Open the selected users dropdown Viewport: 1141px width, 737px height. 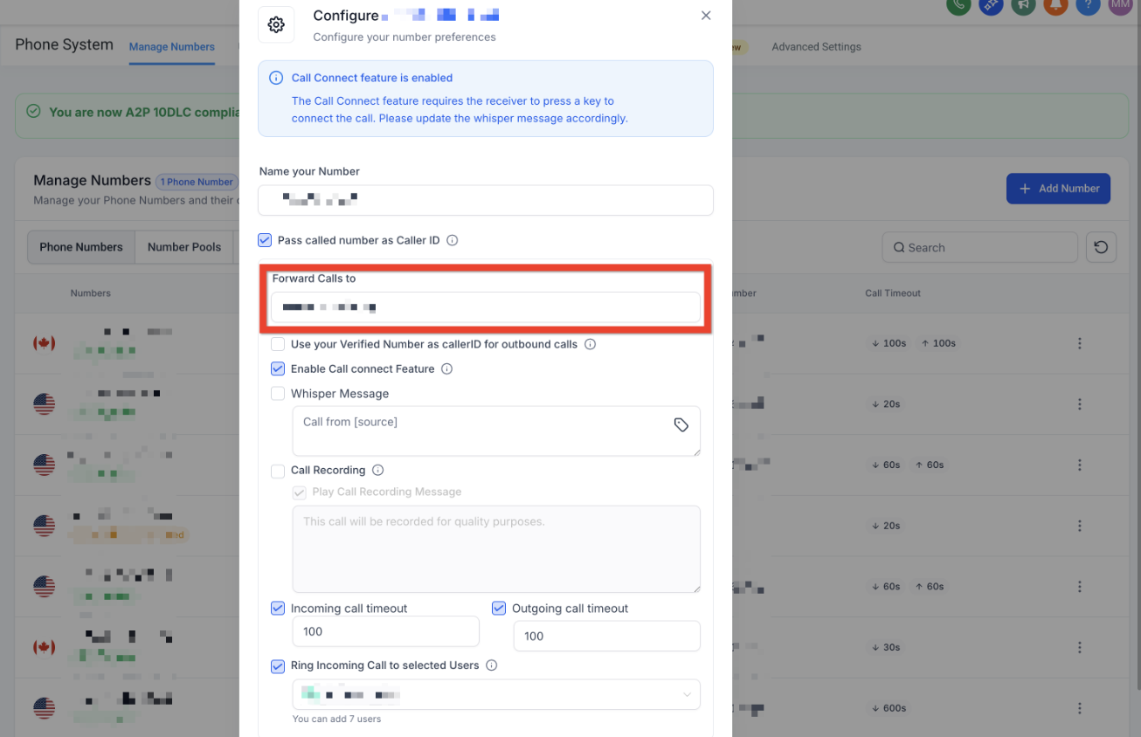point(496,695)
